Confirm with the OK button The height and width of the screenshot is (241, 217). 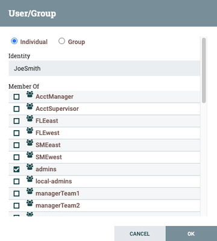[x=191, y=234]
